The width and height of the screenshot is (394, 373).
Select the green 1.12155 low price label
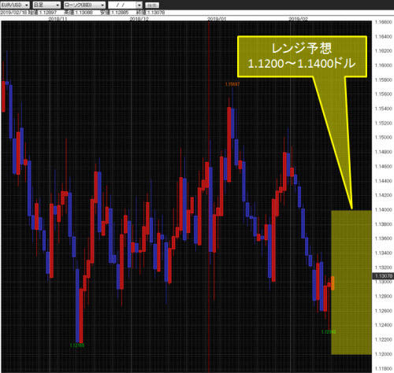click(x=77, y=345)
